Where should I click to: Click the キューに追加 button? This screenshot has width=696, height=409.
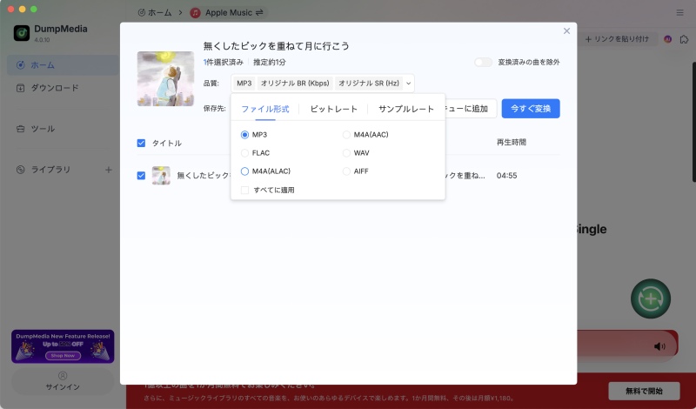click(470, 109)
